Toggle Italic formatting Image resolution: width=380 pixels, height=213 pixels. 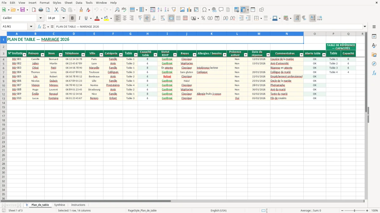pos(79,18)
